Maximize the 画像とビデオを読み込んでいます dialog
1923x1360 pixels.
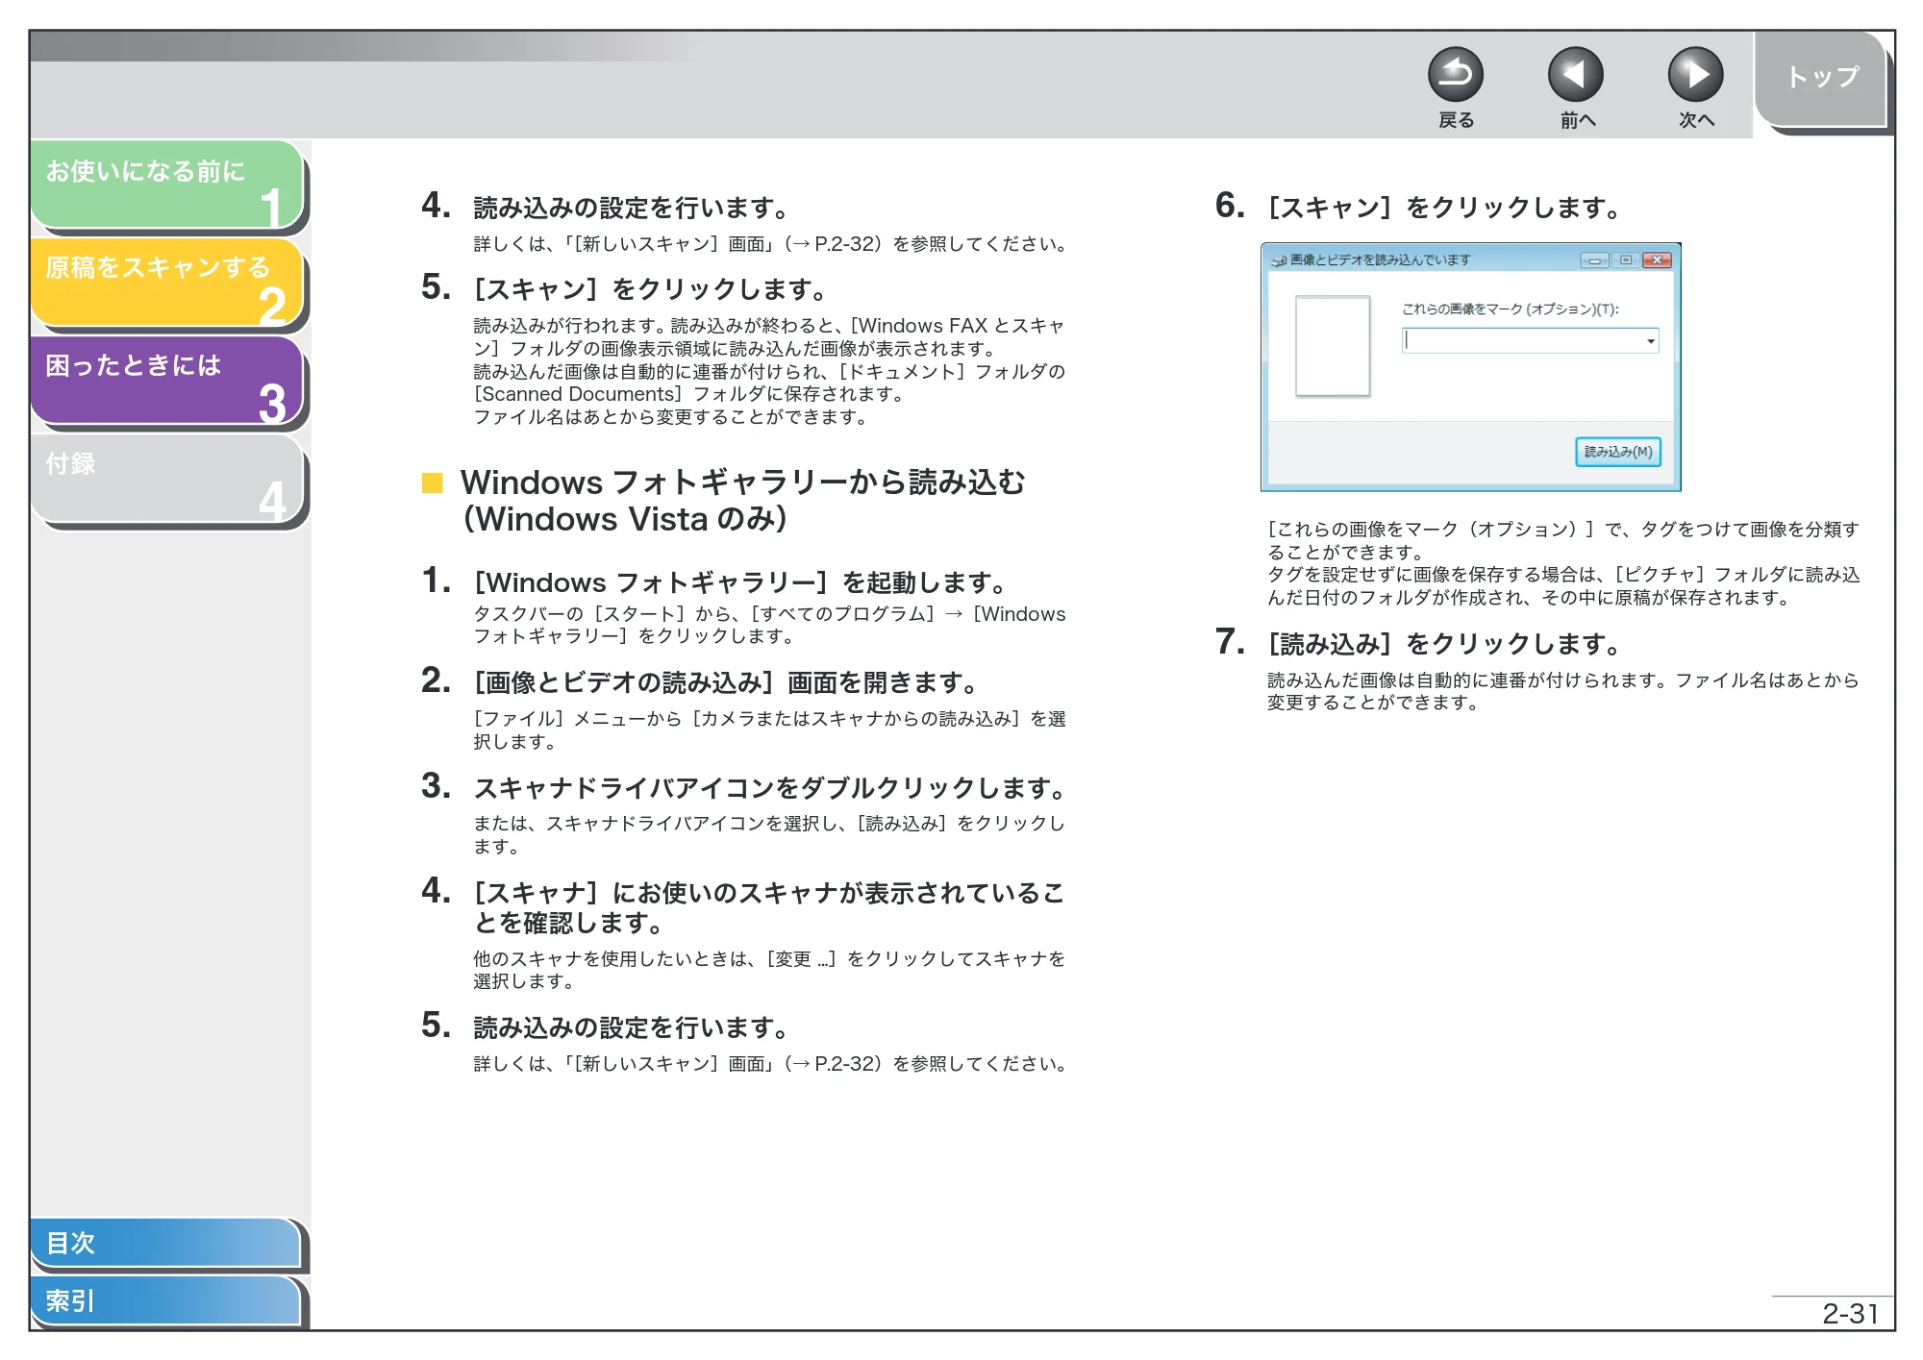tap(1626, 260)
